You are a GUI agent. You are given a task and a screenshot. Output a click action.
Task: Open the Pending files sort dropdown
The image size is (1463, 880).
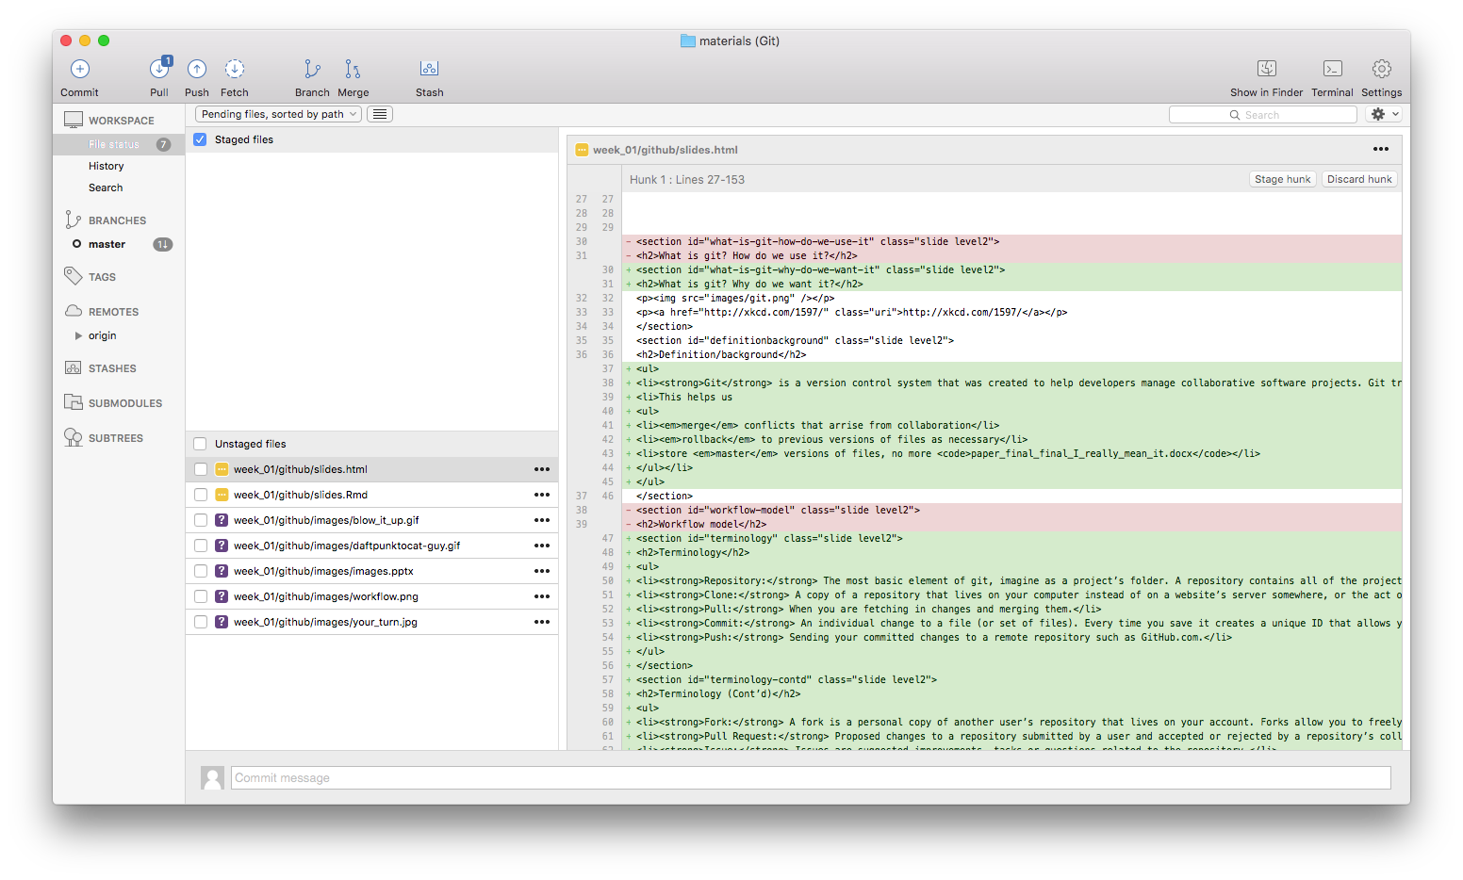(x=279, y=114)
